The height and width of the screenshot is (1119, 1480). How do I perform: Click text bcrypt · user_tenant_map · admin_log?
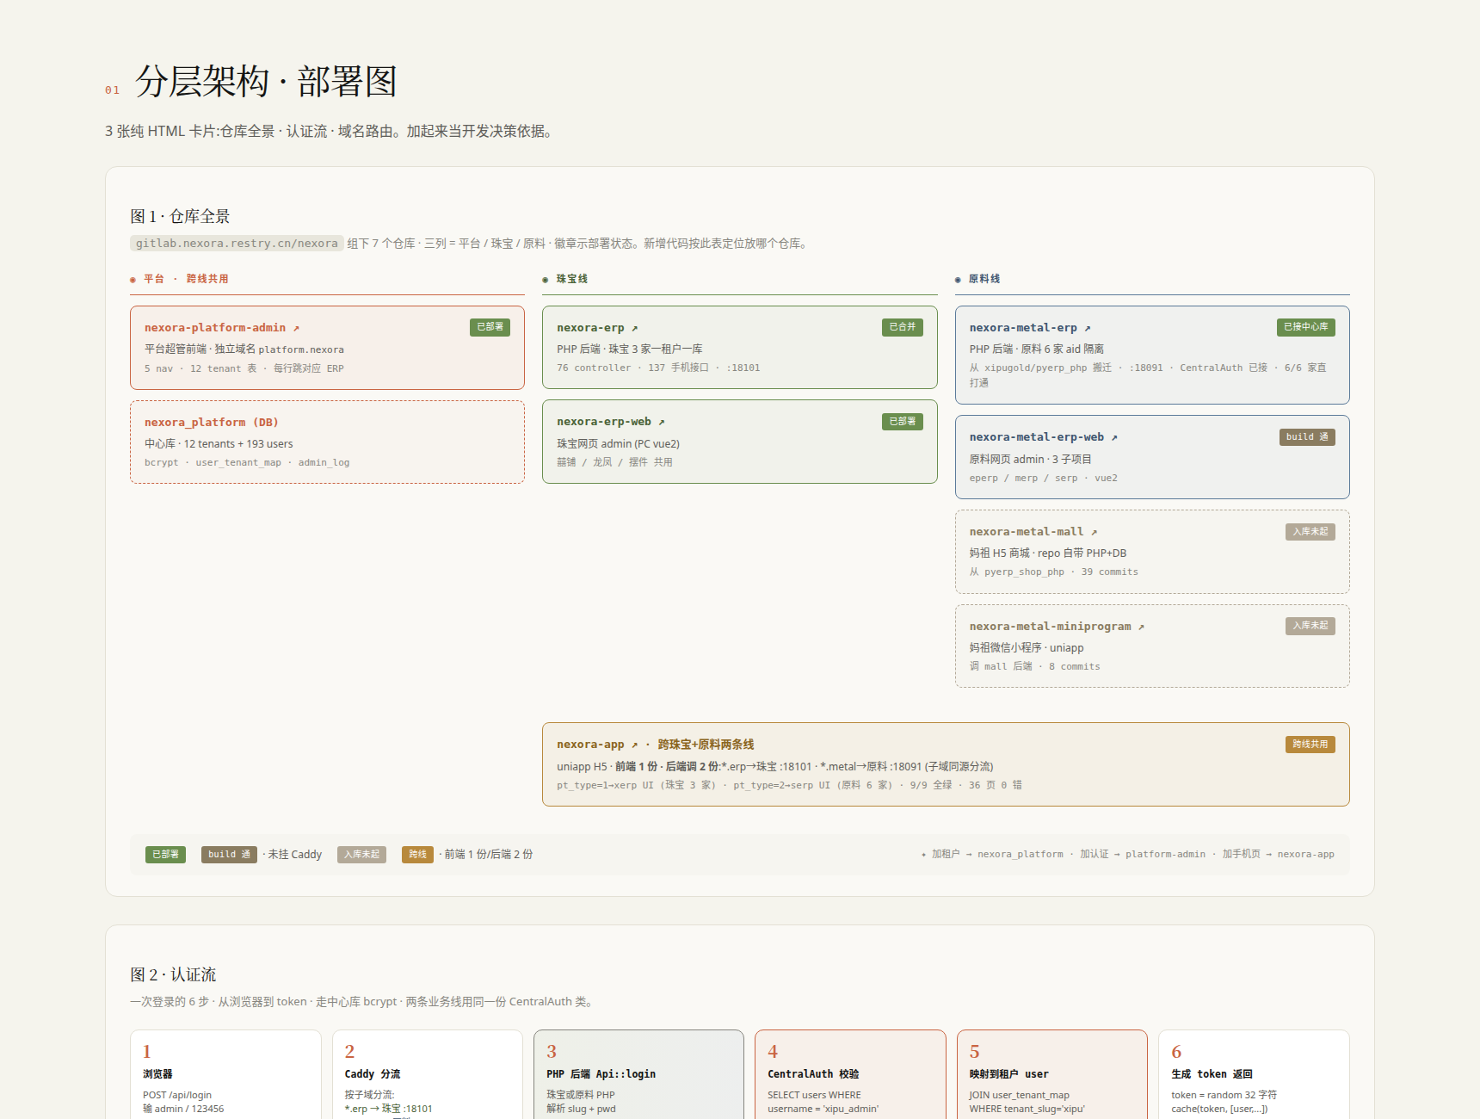pos(247,463)
